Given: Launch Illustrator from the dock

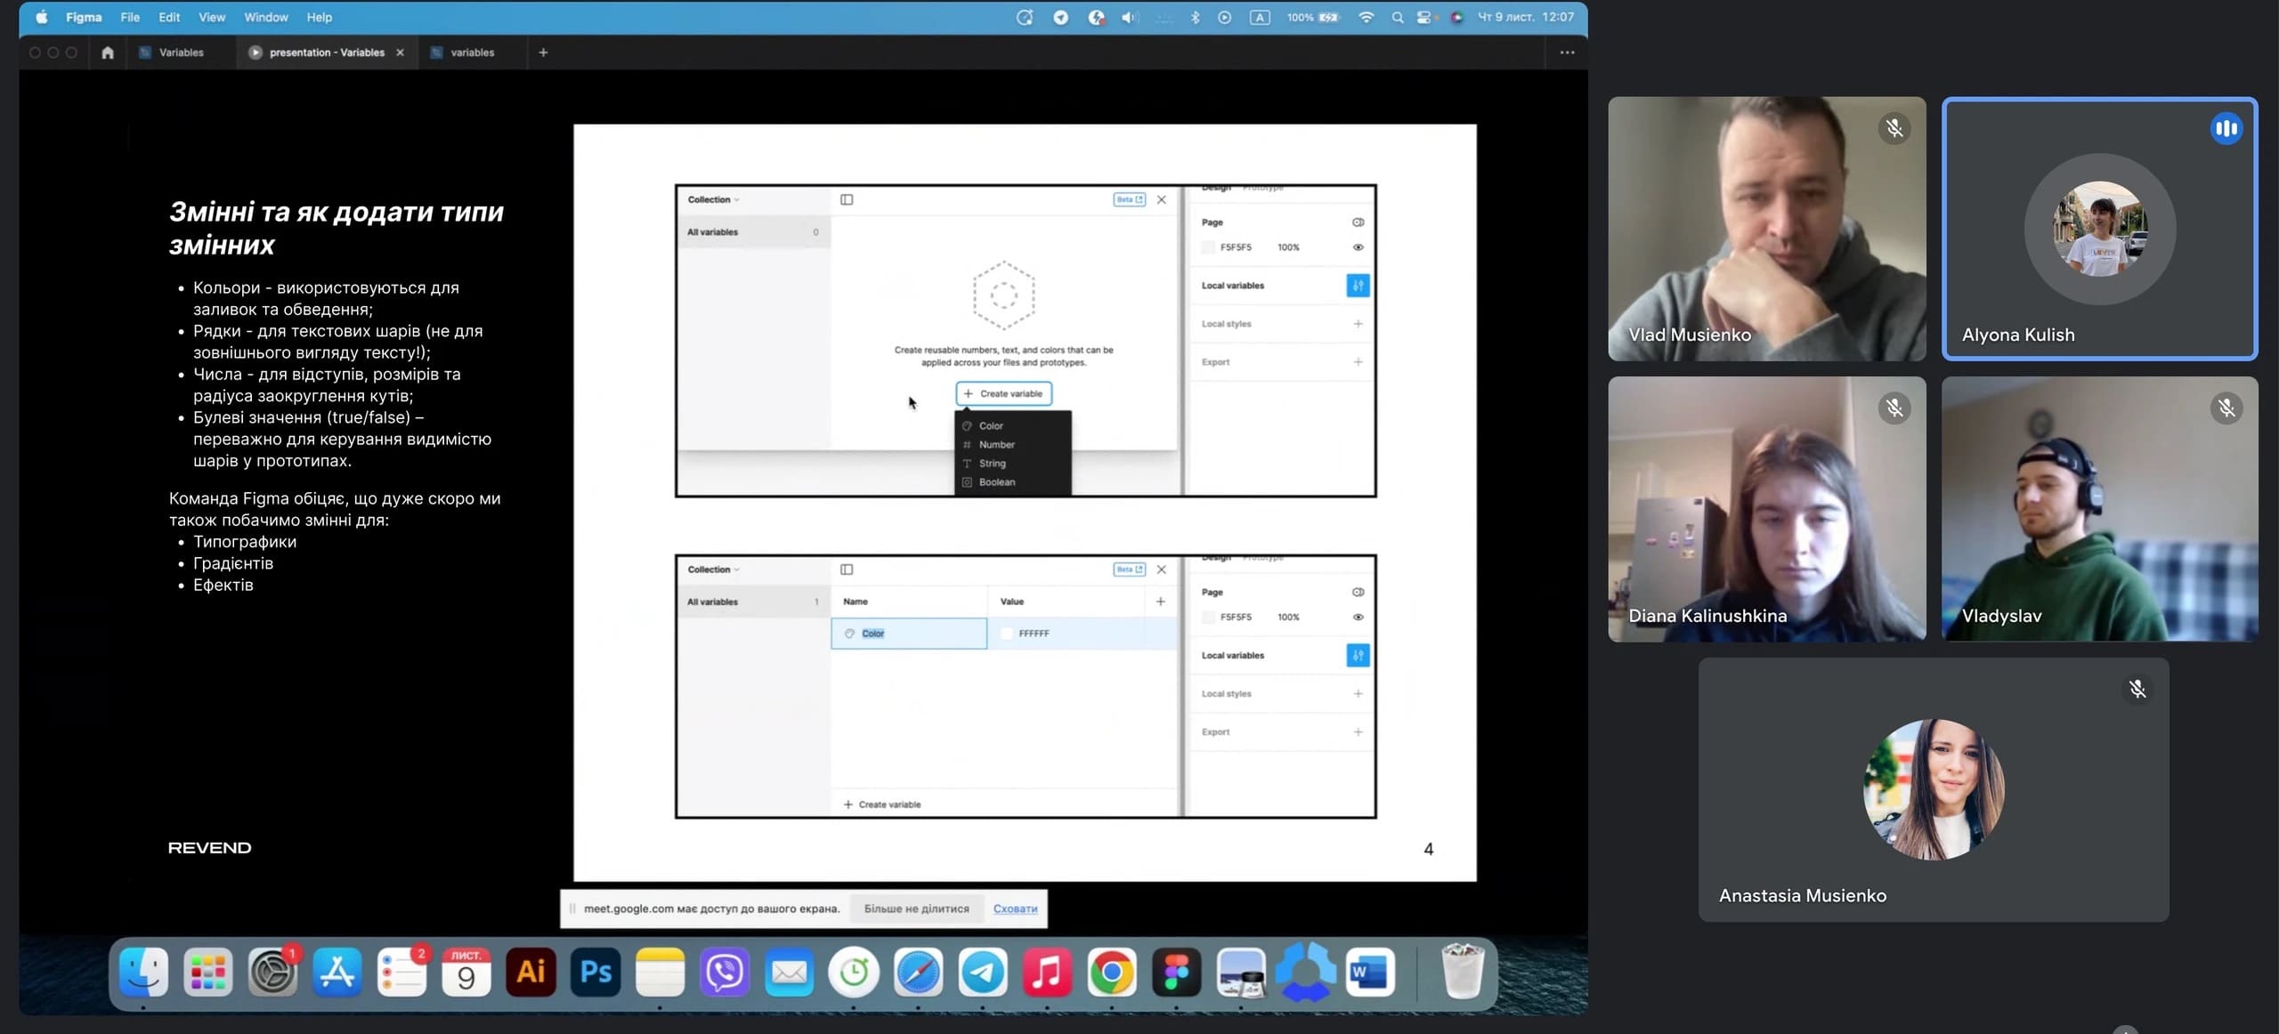Looking at the screenshot, I should (531, 972).
